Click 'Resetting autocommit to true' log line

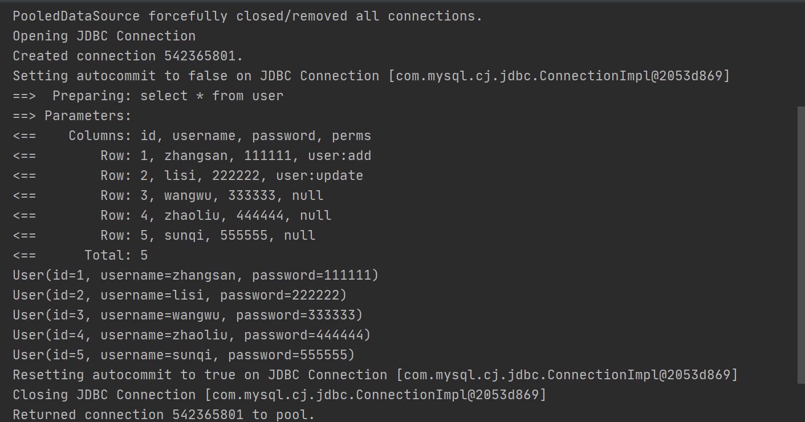coord(375,375)
